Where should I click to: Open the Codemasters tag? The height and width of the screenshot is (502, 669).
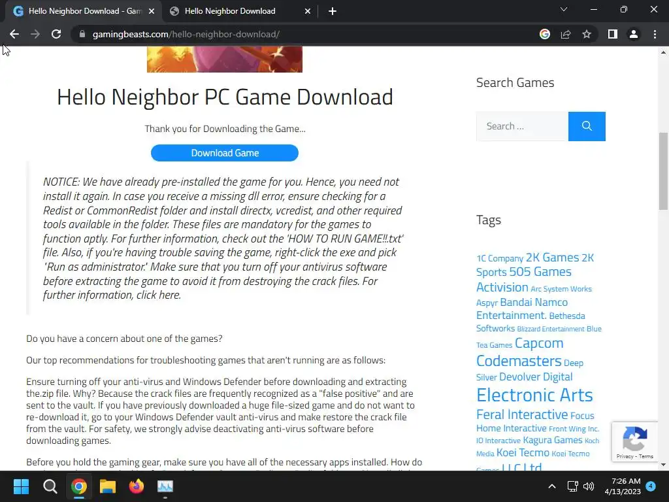point(519,361)
